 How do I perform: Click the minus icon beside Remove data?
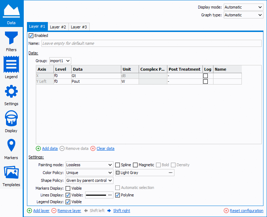point(62,148)
